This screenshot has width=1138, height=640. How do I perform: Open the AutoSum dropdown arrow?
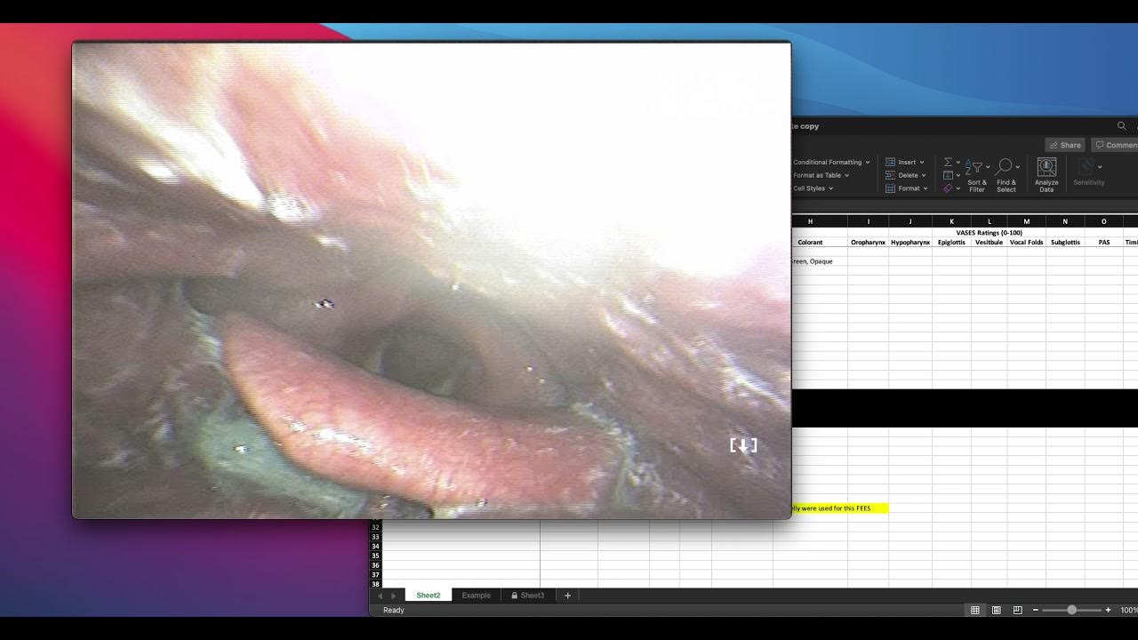[958, 163]
